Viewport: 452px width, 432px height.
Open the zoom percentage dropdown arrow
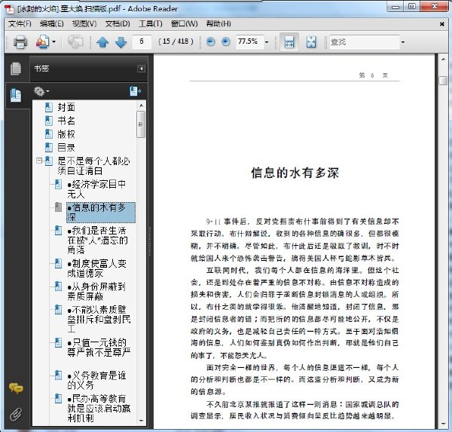coord(267,42)
